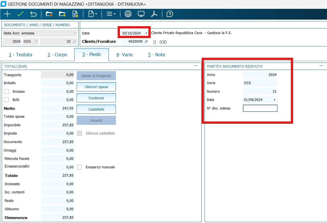The image size is (327, 223).
Task: Open screen preview via monitor icon
Action: click(x=141, y=14)
